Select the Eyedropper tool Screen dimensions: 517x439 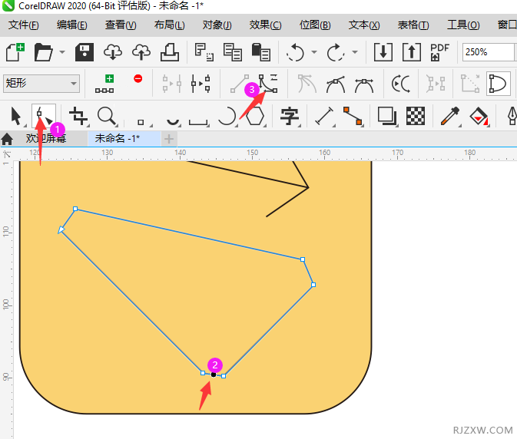(x=449, y=116)
